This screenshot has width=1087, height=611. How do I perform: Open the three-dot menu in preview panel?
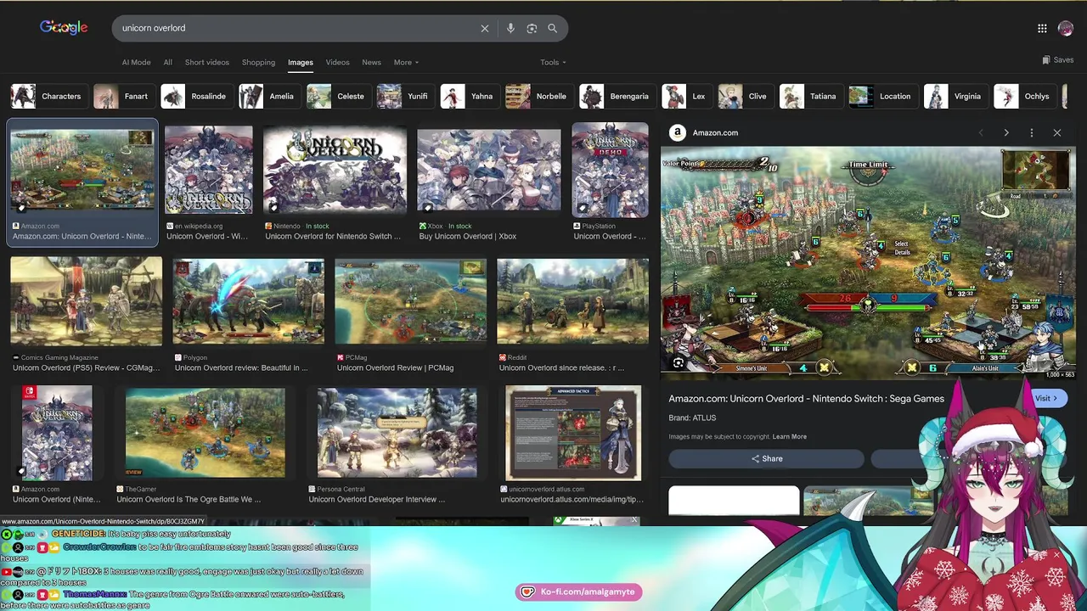coord(1032,132)
